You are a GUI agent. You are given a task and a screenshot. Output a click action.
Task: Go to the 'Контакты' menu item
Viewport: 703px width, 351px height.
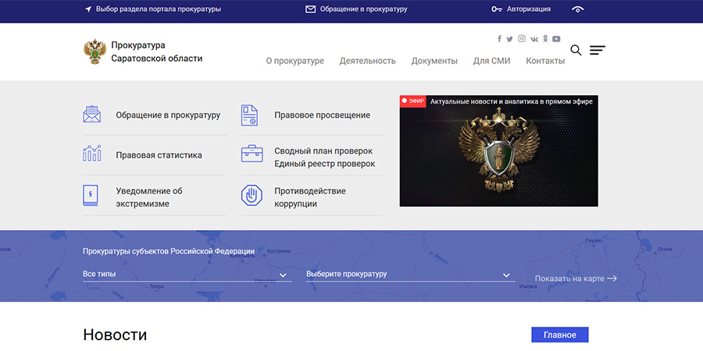click(545, 61)
